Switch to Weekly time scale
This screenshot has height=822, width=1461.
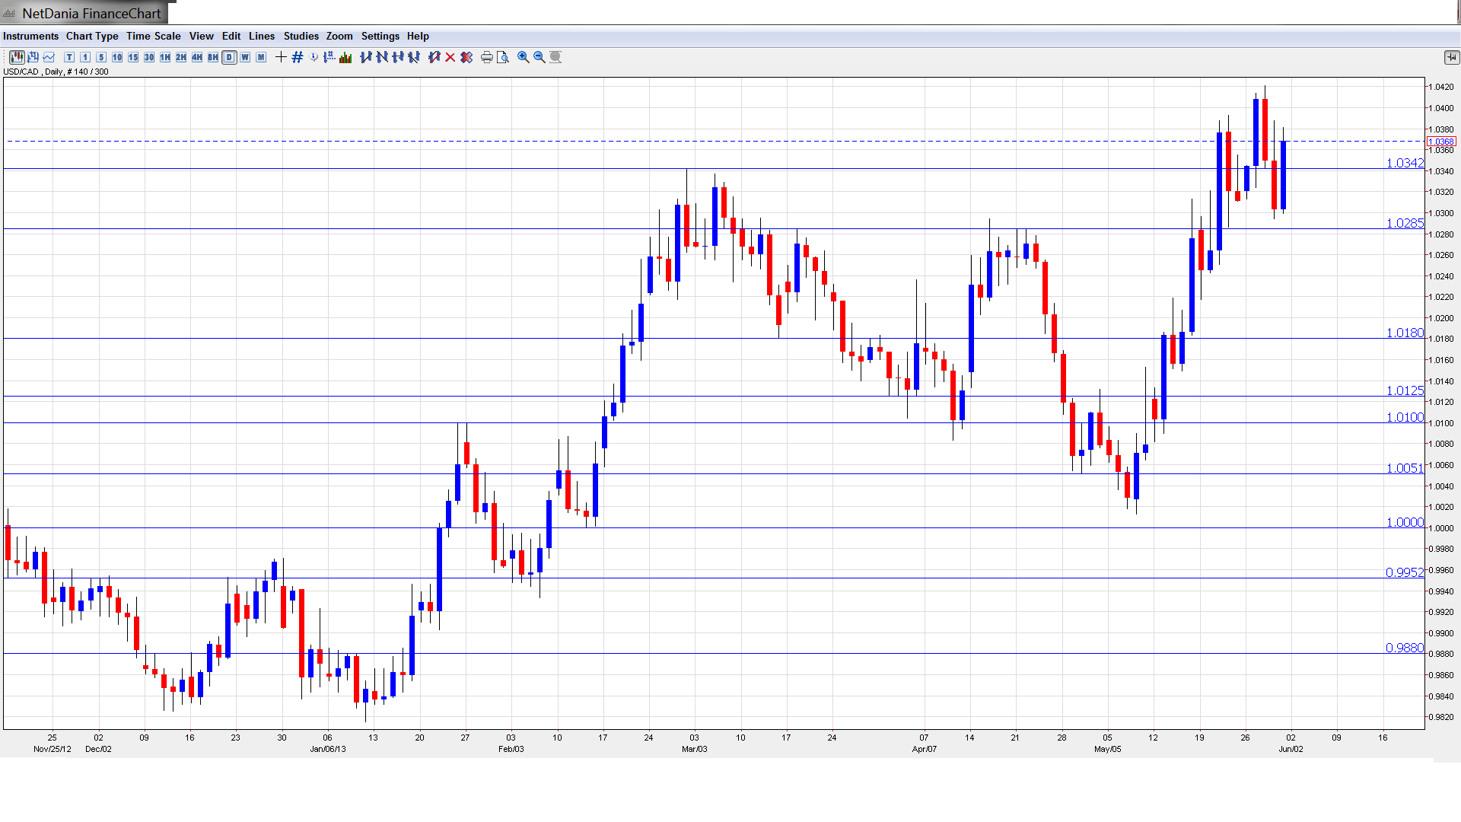click(x=245, y=57)
